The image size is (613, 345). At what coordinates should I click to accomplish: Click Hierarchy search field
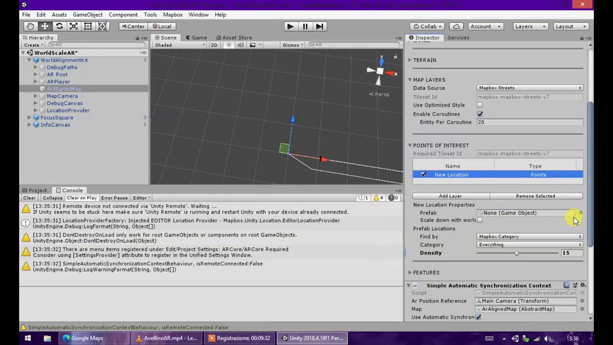click(x=97, y=45)
